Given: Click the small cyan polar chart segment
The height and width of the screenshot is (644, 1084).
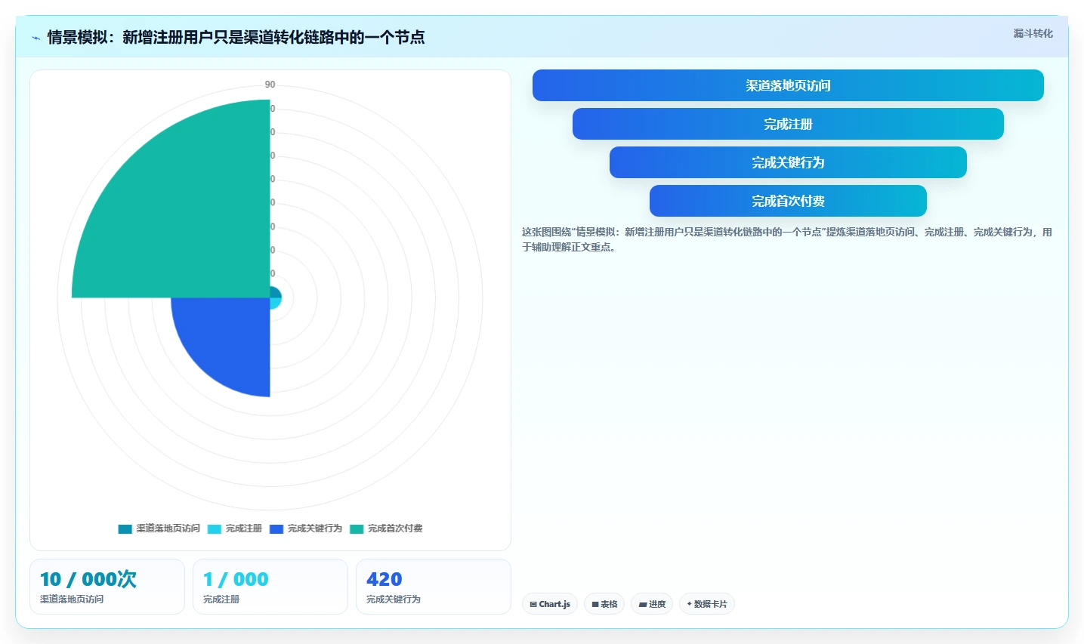Looking at the screenshot, I should click(275, 303).
